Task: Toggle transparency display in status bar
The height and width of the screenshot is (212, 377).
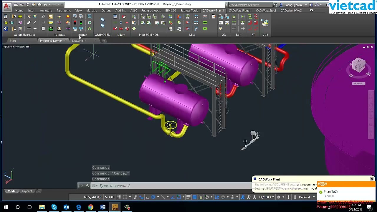Action: click(x=194, y=197)
